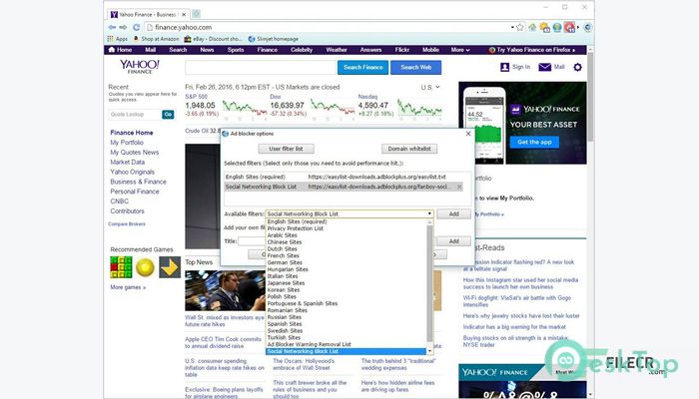The height and width of the screenshot is (399, 699).
Task: Click the Quote Lookup input field
Action: [x=135, y=115]
